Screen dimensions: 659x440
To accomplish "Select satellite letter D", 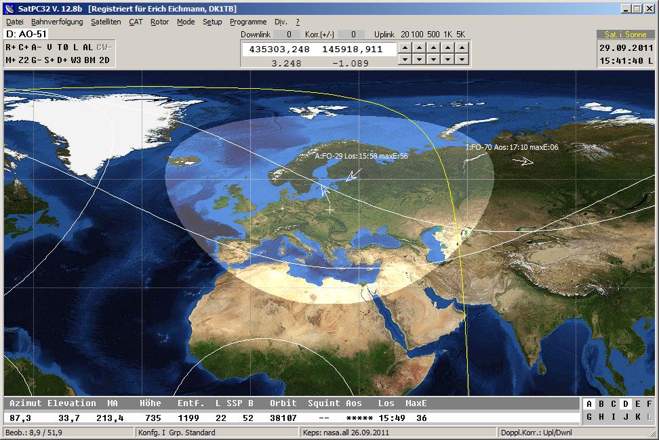I will [626, 404].
